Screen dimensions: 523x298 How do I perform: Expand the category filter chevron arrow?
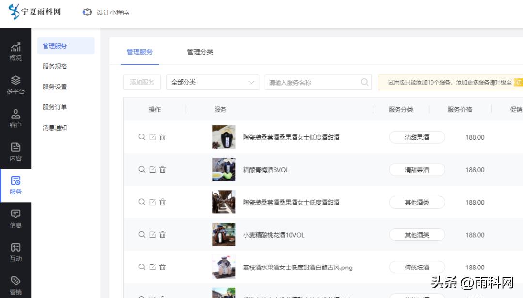(251, 82)
